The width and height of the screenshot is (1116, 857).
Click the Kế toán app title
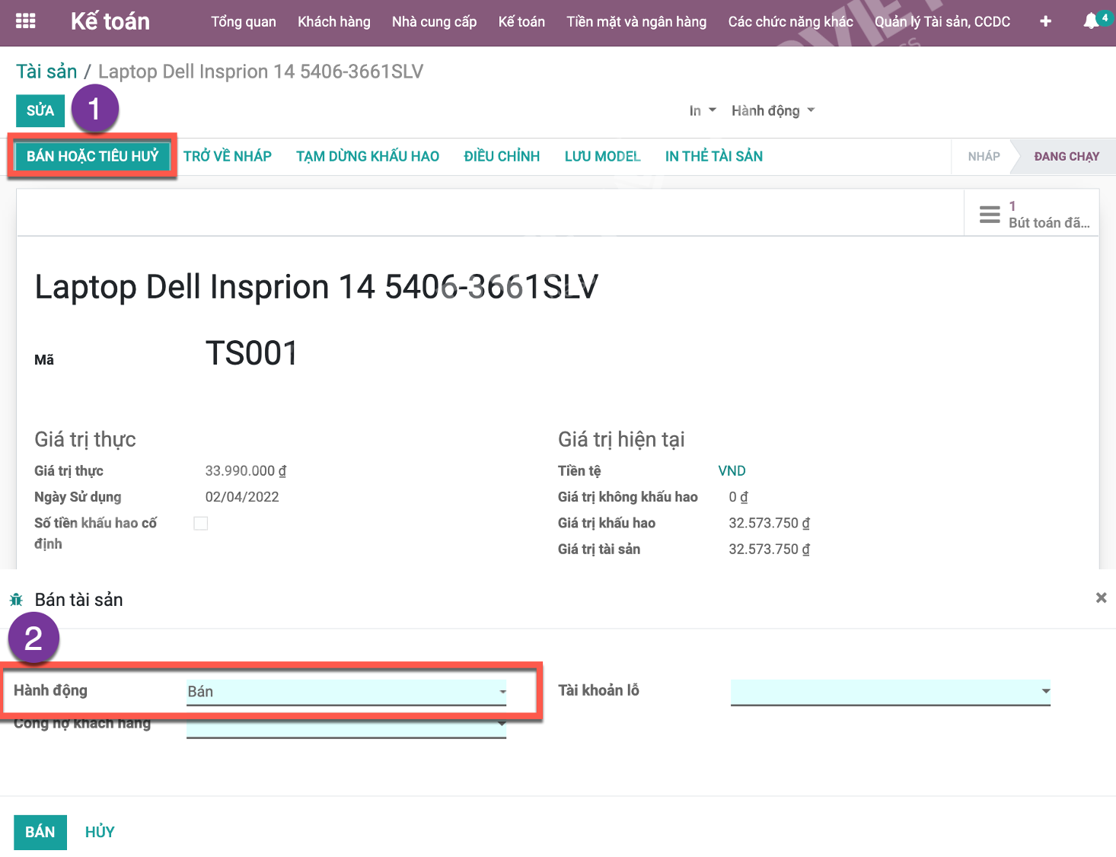click(x=110, y=21)
